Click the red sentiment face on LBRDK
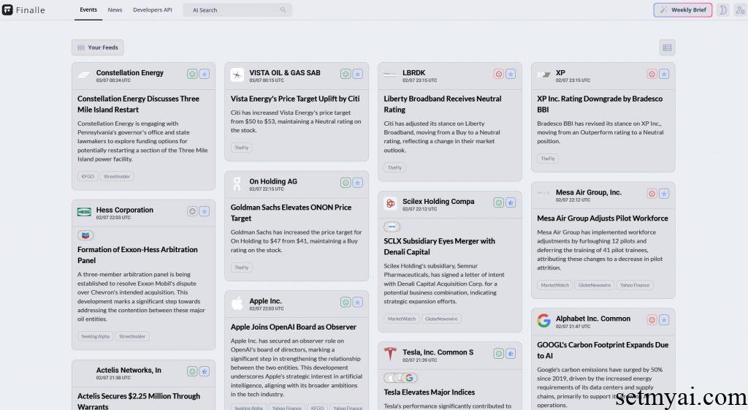Viewport: 748px width, 410px height. (x=499, y=74)
